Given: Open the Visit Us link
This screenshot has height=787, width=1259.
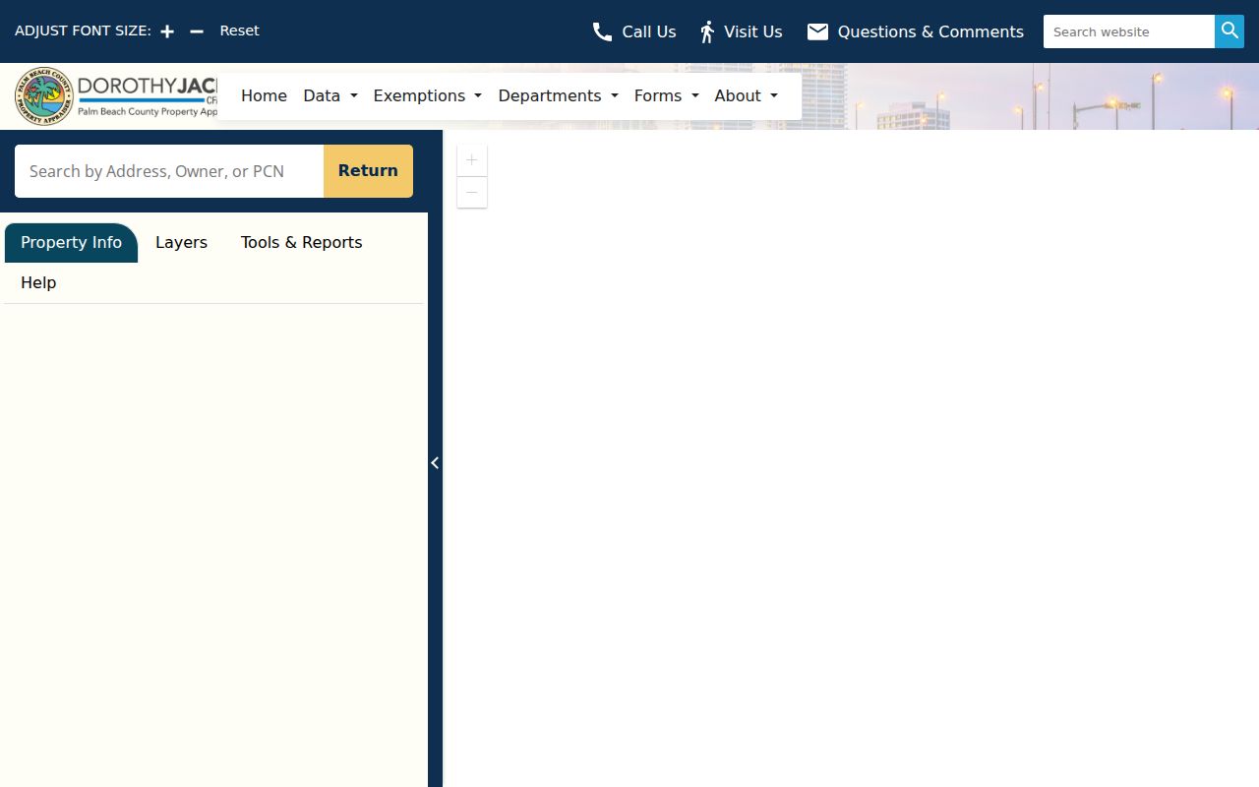Looking at the screenshot, I should click(753, 31).
